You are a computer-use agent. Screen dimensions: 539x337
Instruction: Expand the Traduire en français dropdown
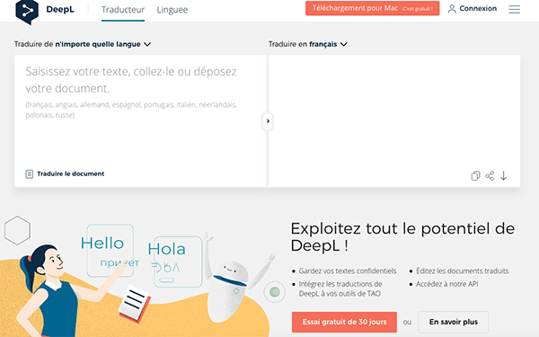307,44
